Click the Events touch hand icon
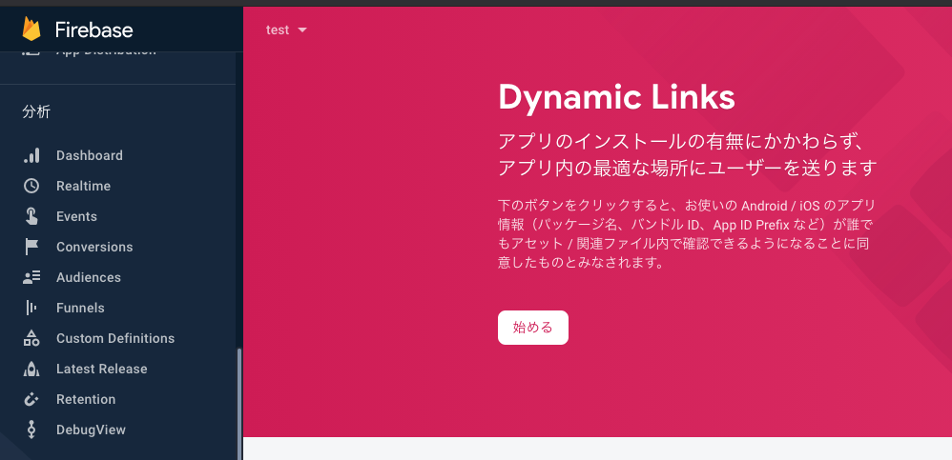This screenshot has width=952, height=460. pyautogui.click(x=31, y=216)
